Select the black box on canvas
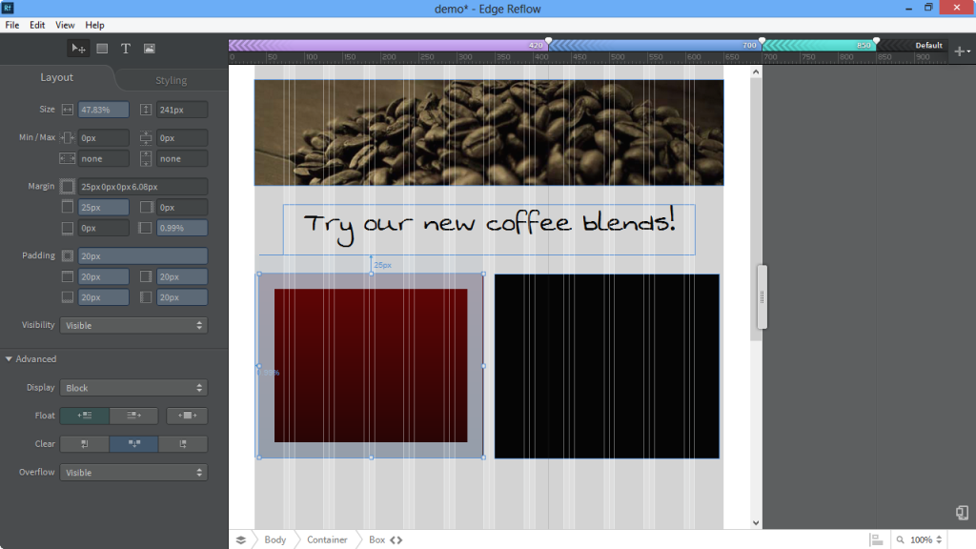Viewport: 976px width, 549px height. [x=607, y=367]
